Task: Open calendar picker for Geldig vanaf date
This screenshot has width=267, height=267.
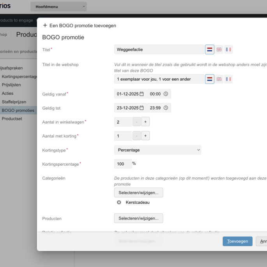Action: [x=142, y=94]
